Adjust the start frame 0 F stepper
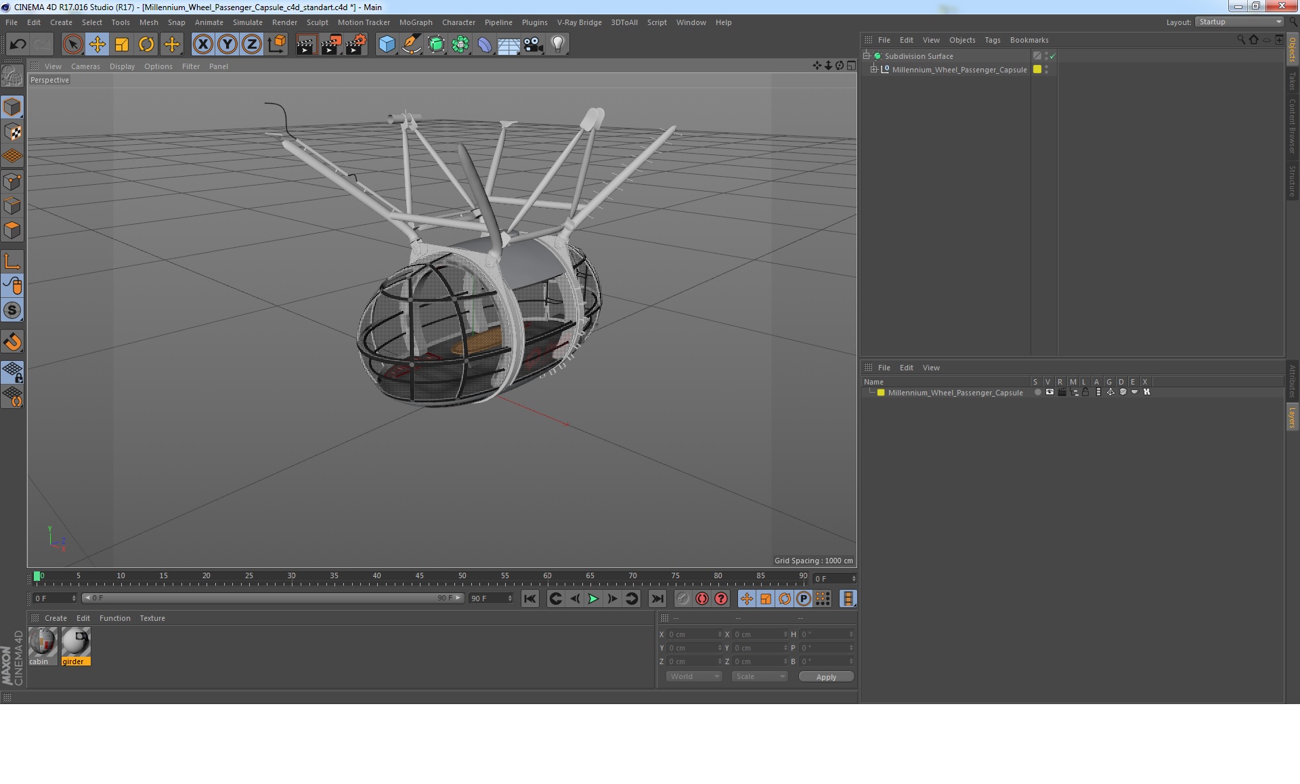This screenshot has height=784, width=1300. 74,598
